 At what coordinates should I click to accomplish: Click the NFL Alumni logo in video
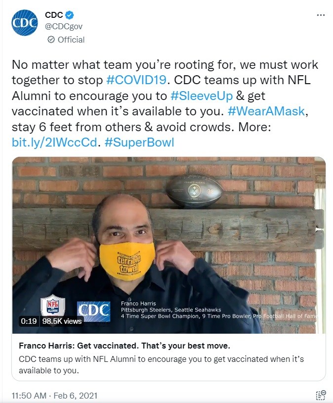tap(50, 307)
